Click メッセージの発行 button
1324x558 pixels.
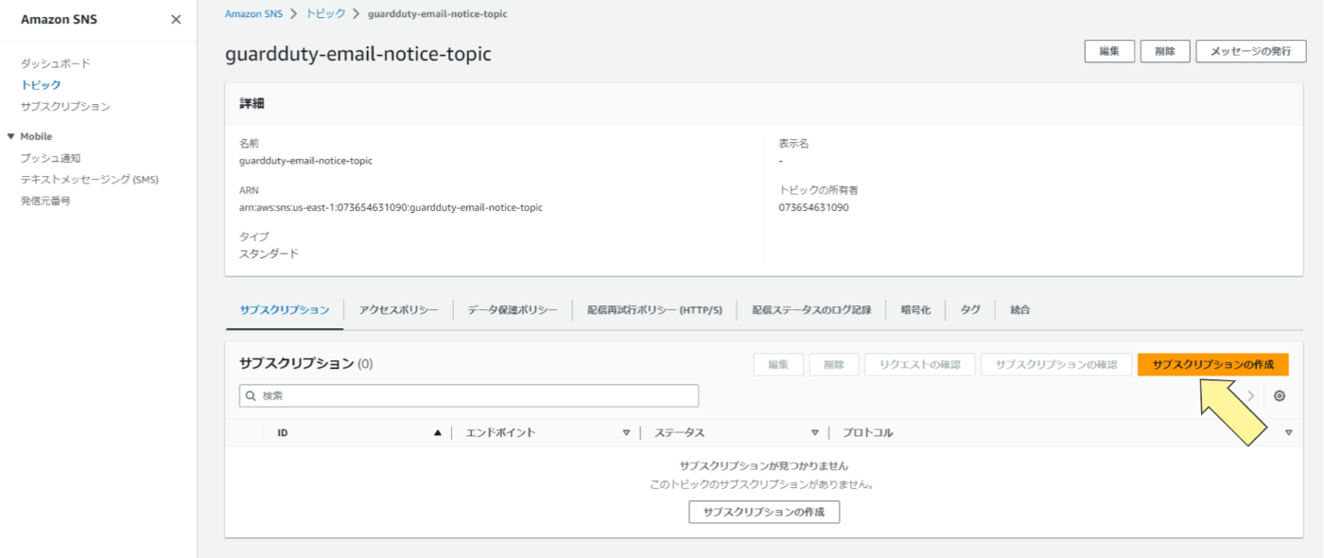tap(1251, 52)
